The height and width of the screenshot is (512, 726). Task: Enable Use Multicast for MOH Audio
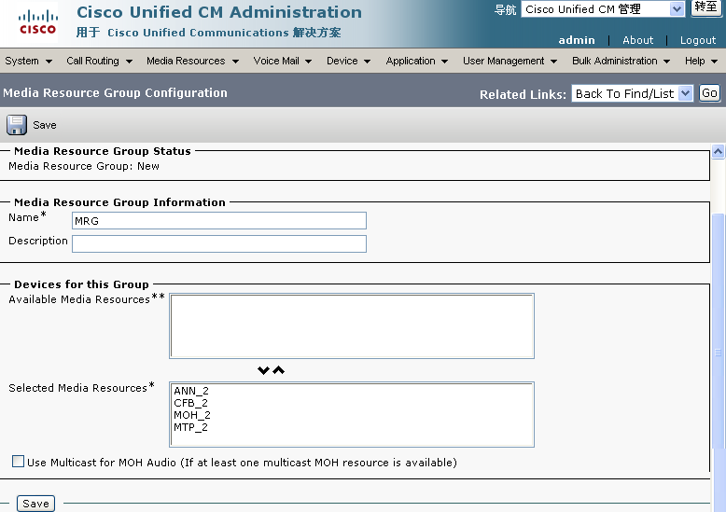click(x=18, y=461)
